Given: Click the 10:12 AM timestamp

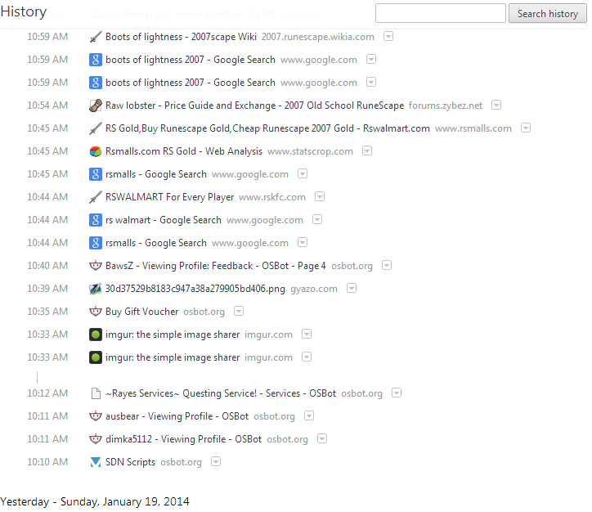Looking at the screenshot, I should 47,393.
